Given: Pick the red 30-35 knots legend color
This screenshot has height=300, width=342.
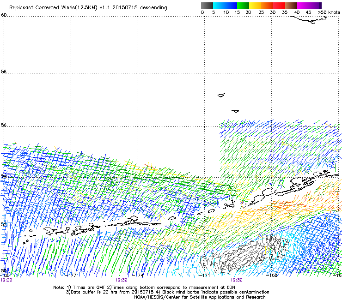Looking at the screenshot, I should point(279,6).
